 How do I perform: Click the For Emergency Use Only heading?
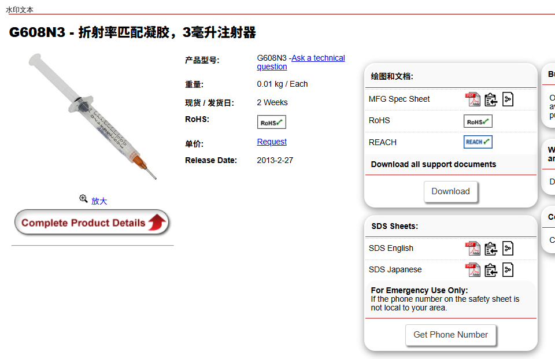420,290
